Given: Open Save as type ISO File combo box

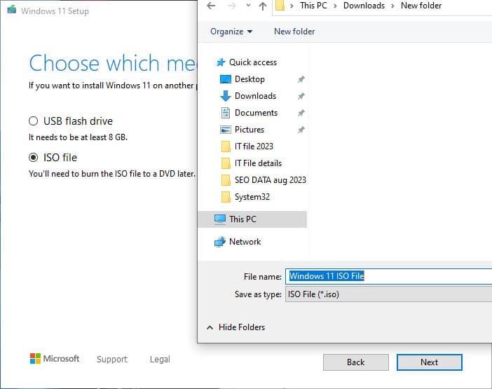Looking at the screenshot, I should pyautogui.click(x=388, y=294).
